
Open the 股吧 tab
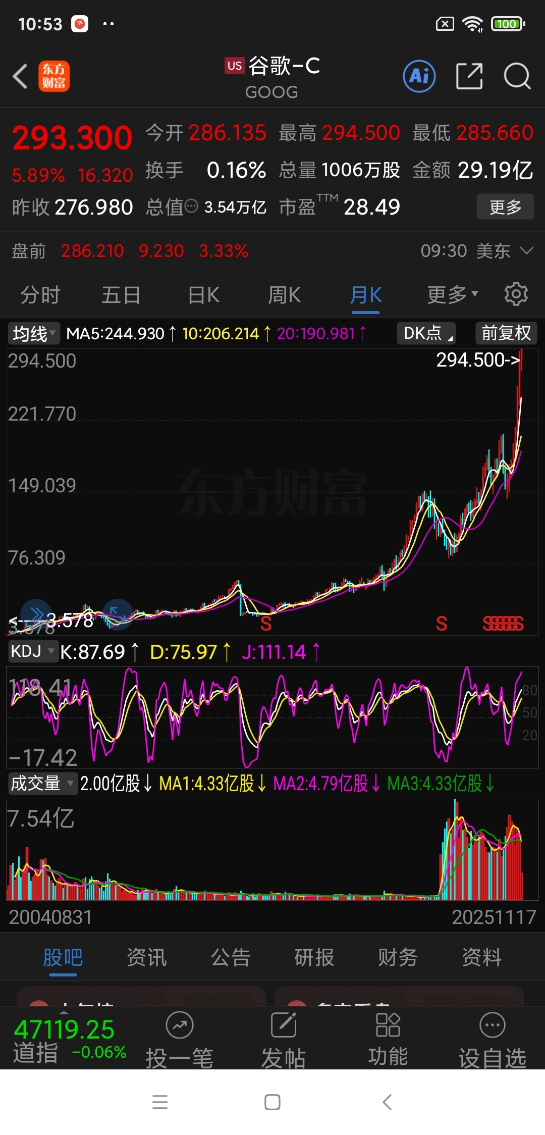(x=63, y=957)
